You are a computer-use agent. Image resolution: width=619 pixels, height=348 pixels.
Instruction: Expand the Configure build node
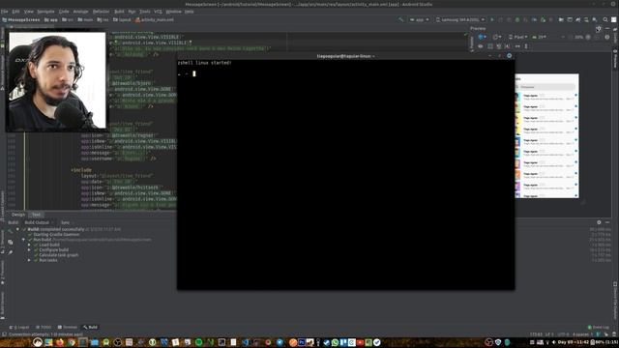[29, 249]
